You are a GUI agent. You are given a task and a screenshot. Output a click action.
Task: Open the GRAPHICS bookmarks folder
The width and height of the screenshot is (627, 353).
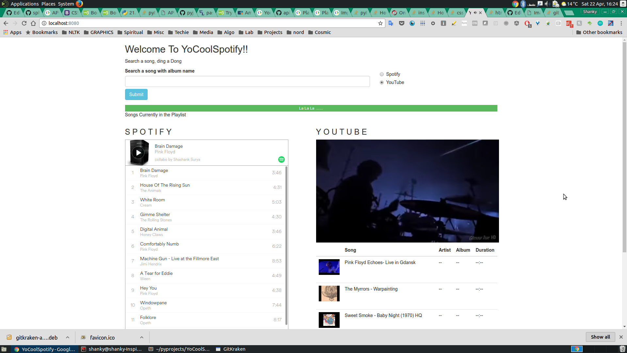pos(99,32)
